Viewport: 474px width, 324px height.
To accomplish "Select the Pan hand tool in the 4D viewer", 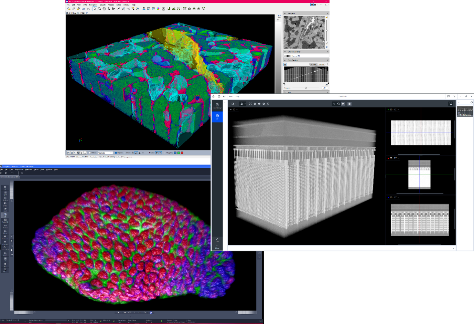I will (104, 9).
